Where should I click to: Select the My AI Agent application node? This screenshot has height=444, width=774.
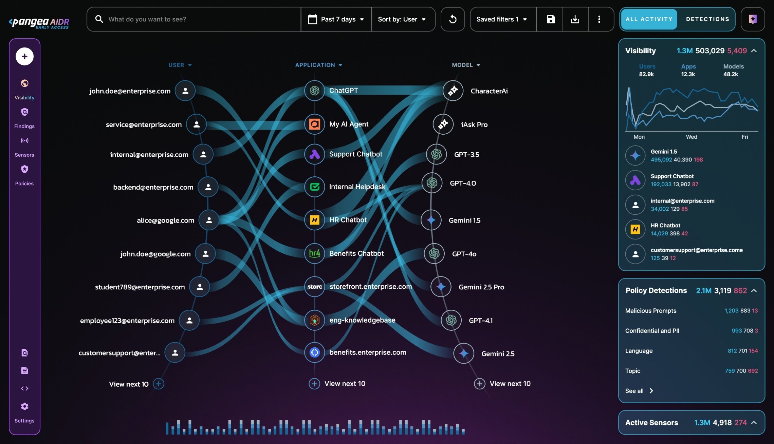(x=315, y=124)
